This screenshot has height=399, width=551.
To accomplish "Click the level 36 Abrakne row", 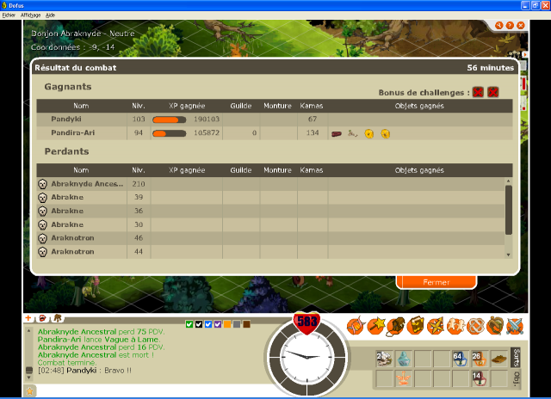I will click(x=270, y=211).
